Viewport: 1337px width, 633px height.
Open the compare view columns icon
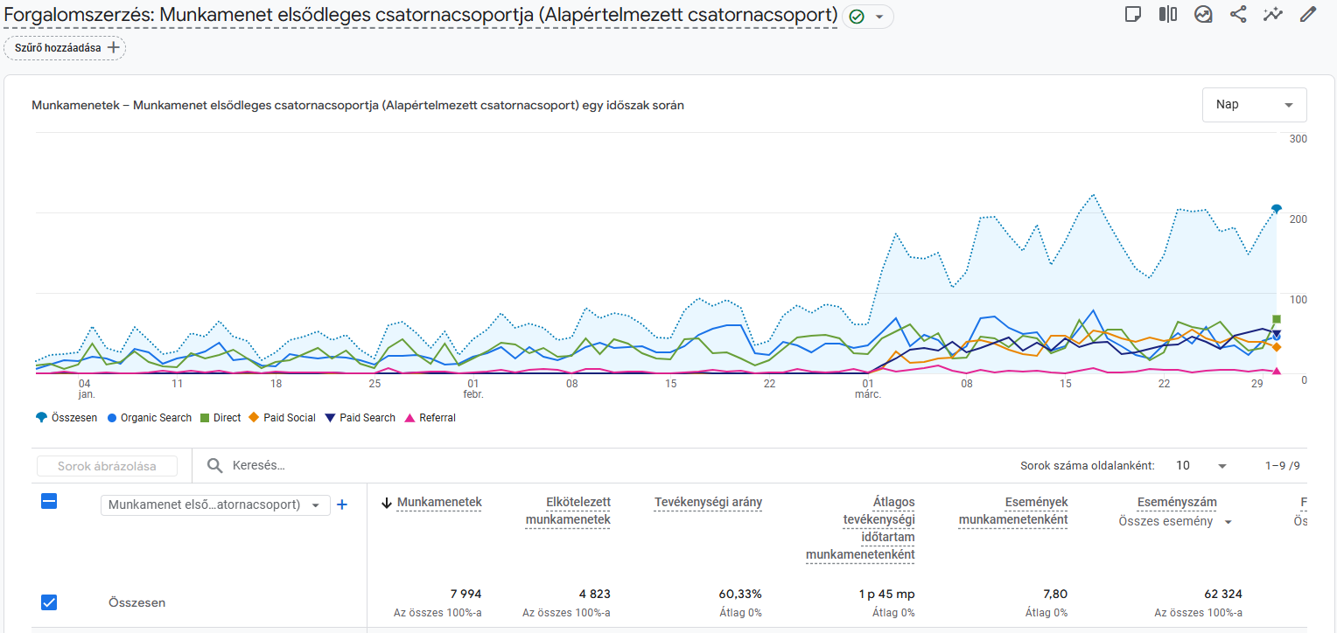1168,14
